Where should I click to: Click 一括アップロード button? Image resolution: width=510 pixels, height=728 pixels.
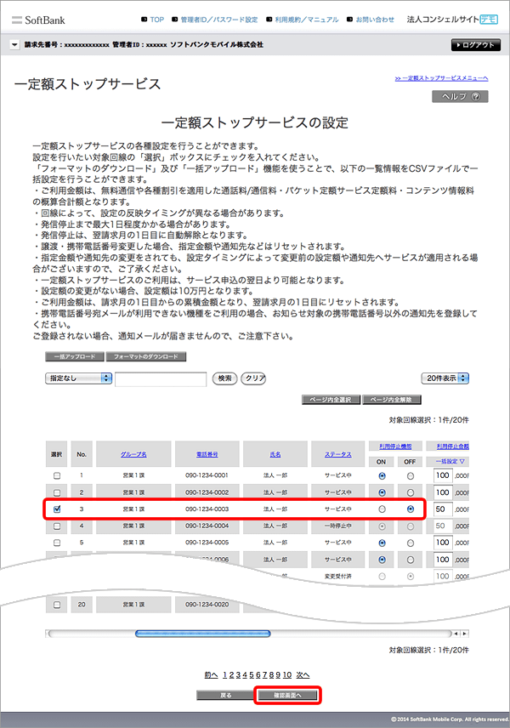[x=75, y=356]
